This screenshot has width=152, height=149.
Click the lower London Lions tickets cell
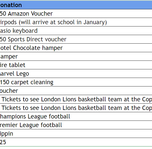click(76, 108)
